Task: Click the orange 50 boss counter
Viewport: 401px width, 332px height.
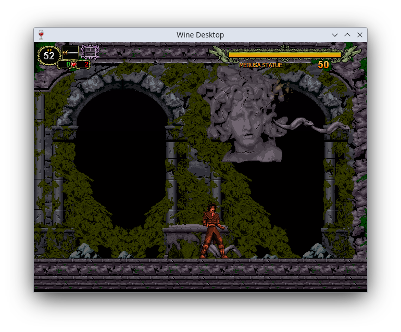Action: point(323,65)
